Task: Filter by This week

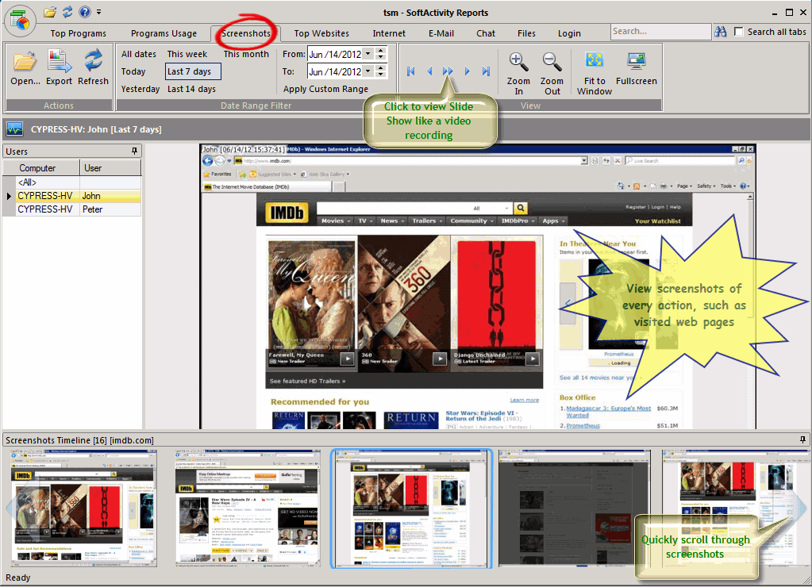Action: click(187, 54)
